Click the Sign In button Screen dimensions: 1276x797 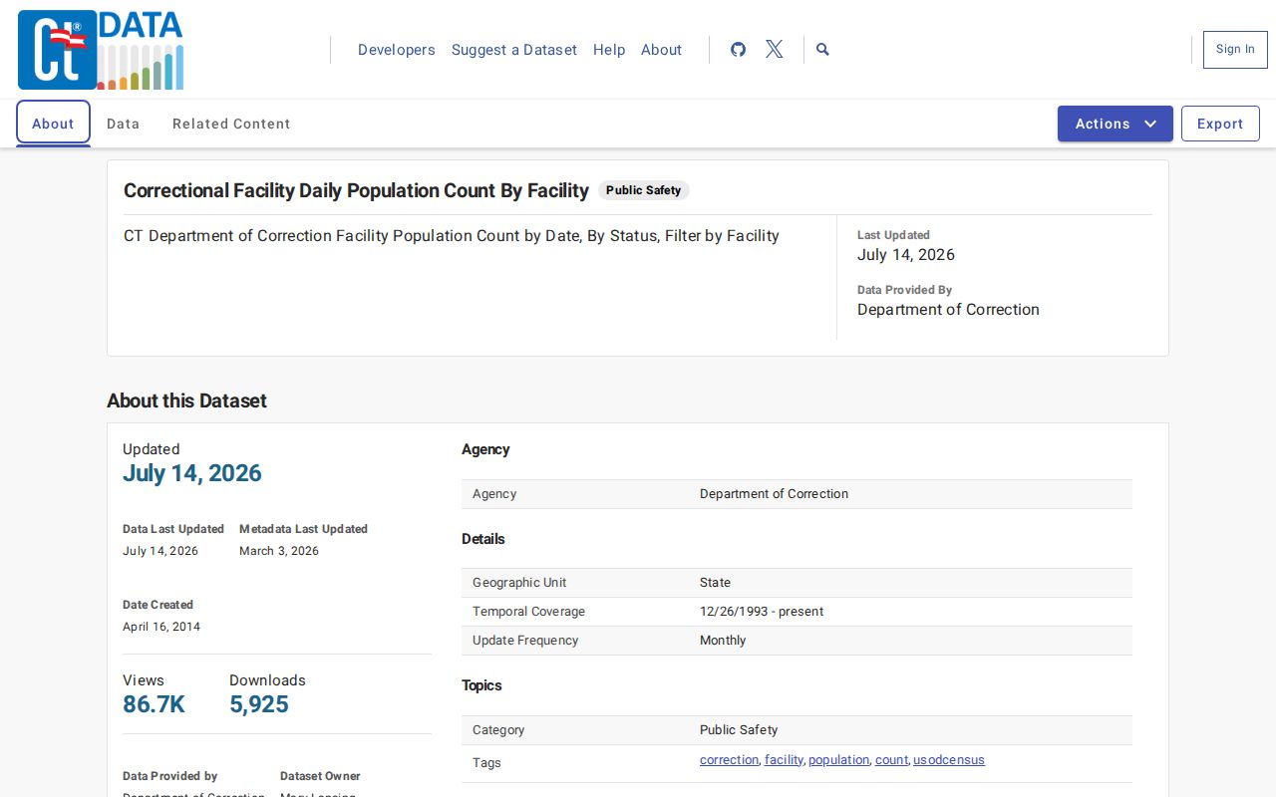click(1235, 50)
